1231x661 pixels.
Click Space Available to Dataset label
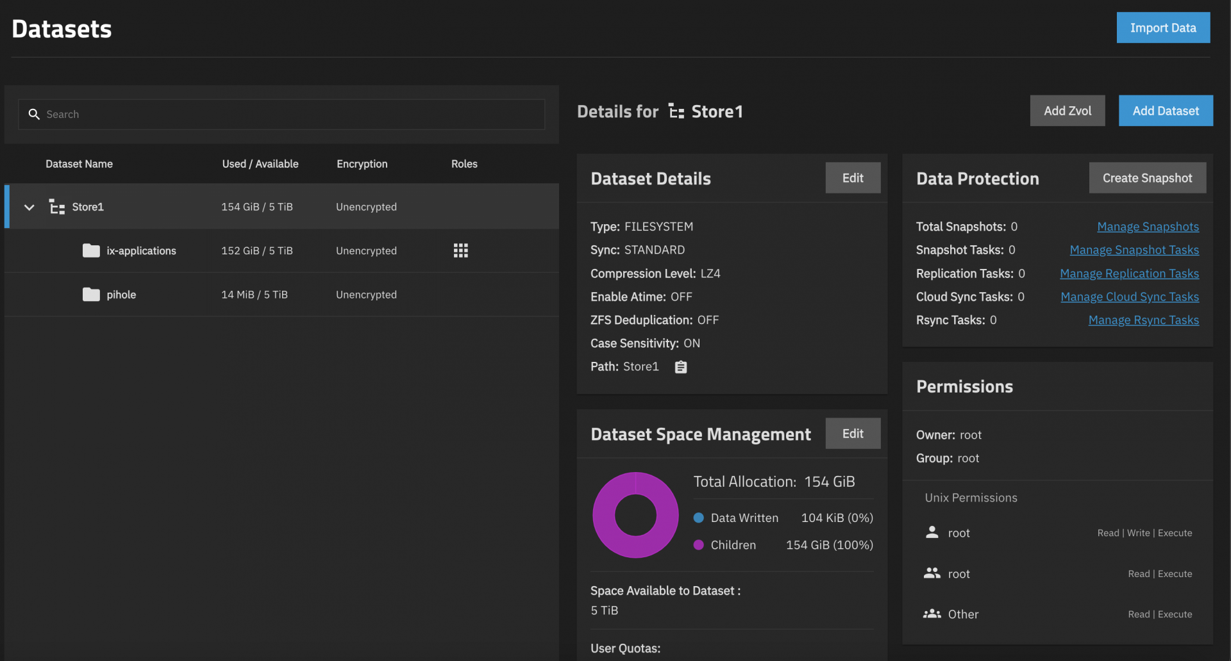tap(666, 591)
